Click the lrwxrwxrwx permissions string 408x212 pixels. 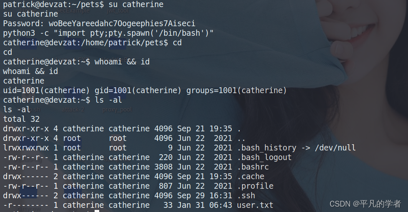tap(26, 148)
